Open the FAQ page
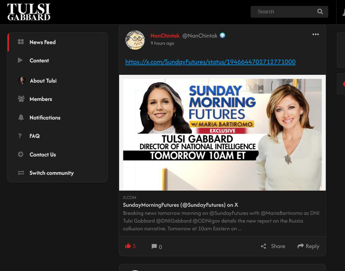This screenshot has height=271, width=345. 58,136
